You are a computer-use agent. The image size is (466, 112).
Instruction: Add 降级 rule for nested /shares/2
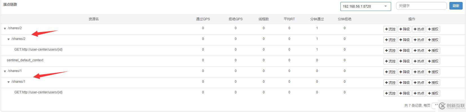(405, 40)
